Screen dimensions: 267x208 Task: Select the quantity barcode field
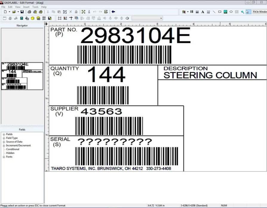point(103,95)
